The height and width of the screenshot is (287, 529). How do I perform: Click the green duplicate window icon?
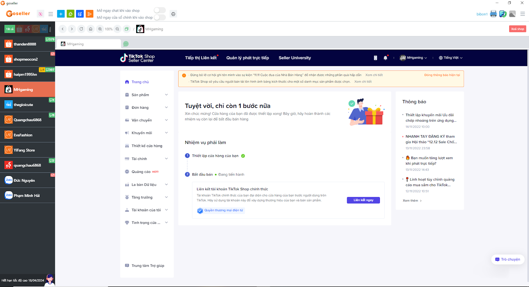click(x=126, y=29)
